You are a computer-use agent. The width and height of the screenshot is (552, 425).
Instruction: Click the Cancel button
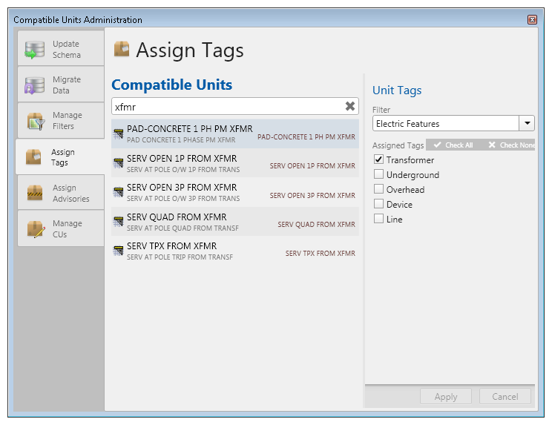tap(505, 397)
